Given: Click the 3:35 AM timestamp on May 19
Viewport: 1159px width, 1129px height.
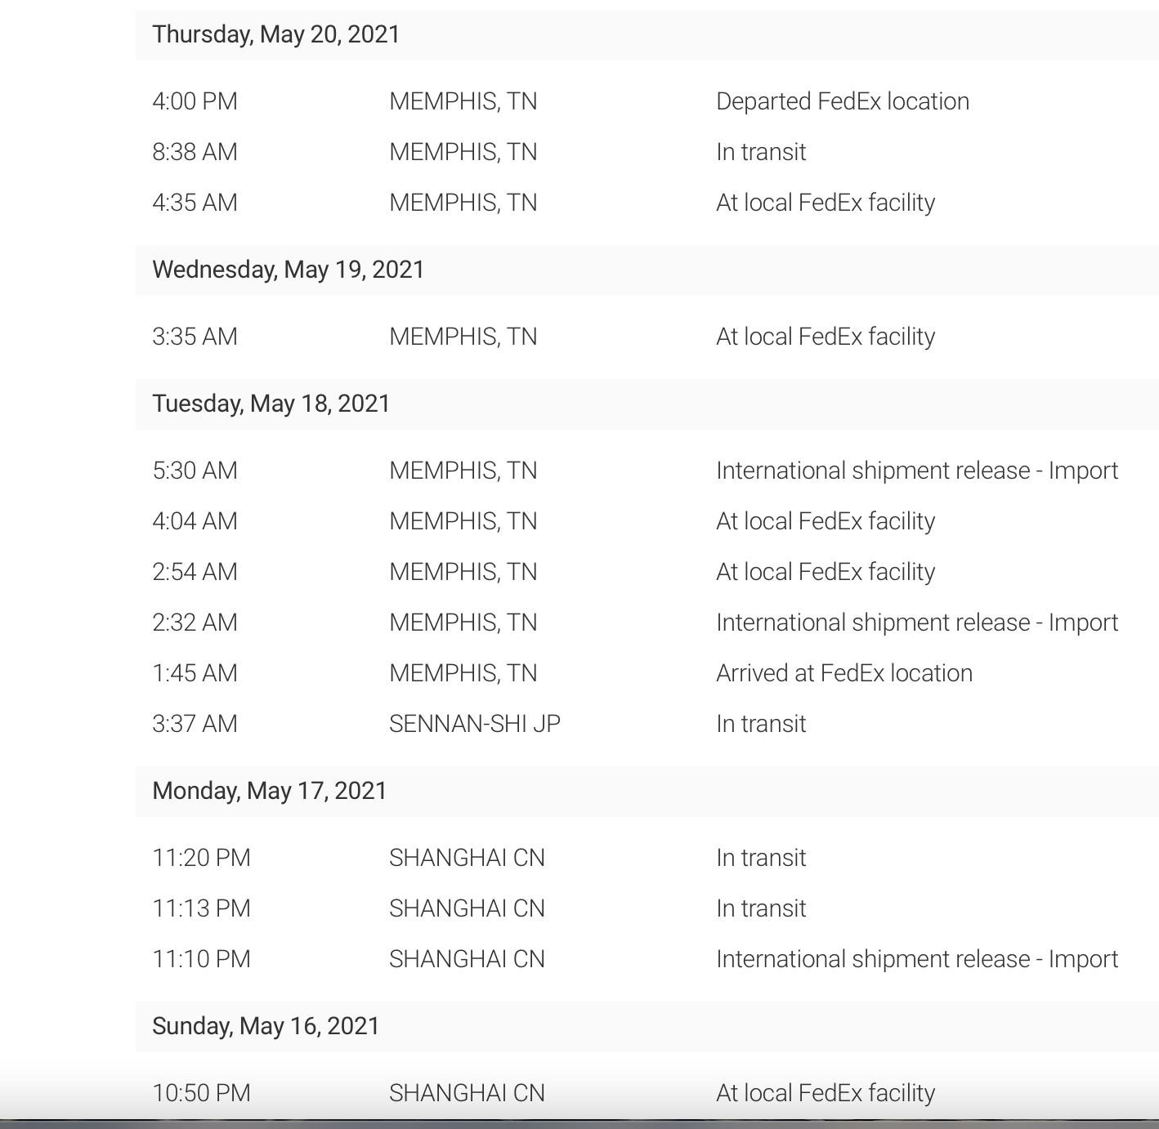Looking at the screenshot, I should point(195,337).
